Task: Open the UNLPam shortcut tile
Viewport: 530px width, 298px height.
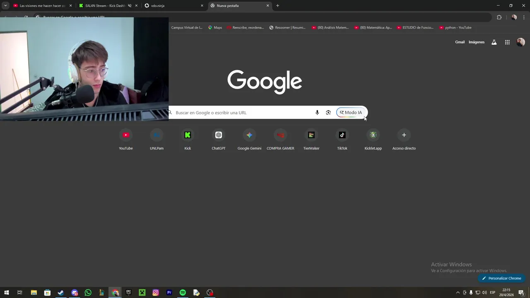Action: coord(157,140)
